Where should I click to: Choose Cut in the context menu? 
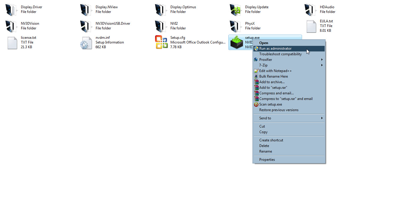coord(289,126)
